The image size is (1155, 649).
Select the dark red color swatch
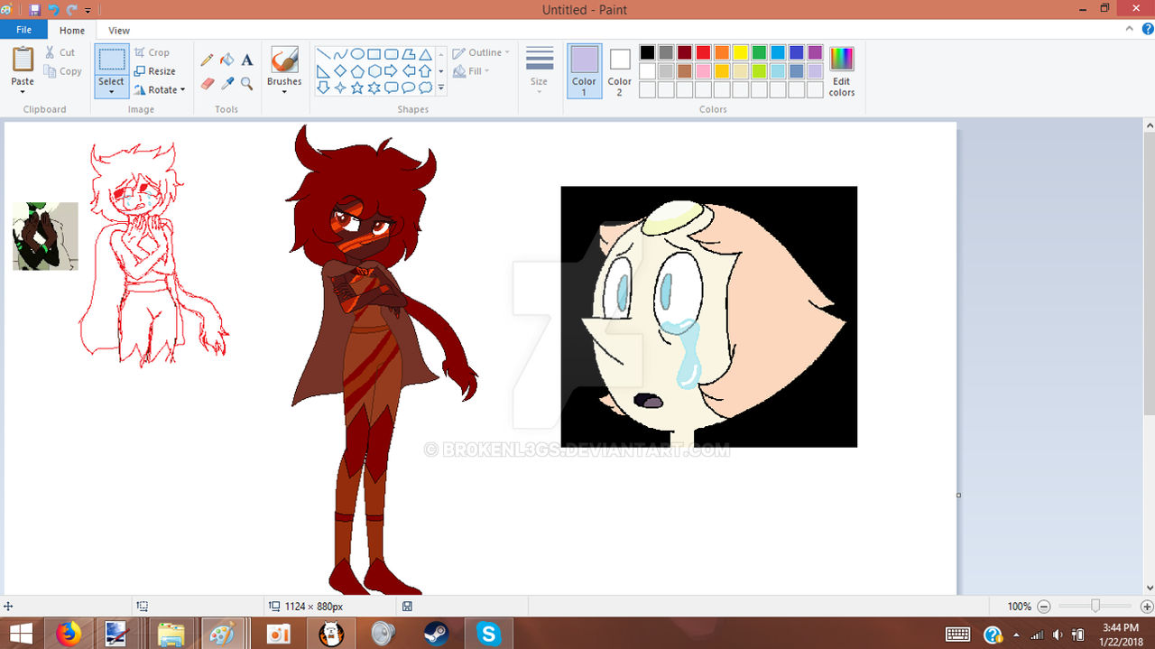pos(684,51)
